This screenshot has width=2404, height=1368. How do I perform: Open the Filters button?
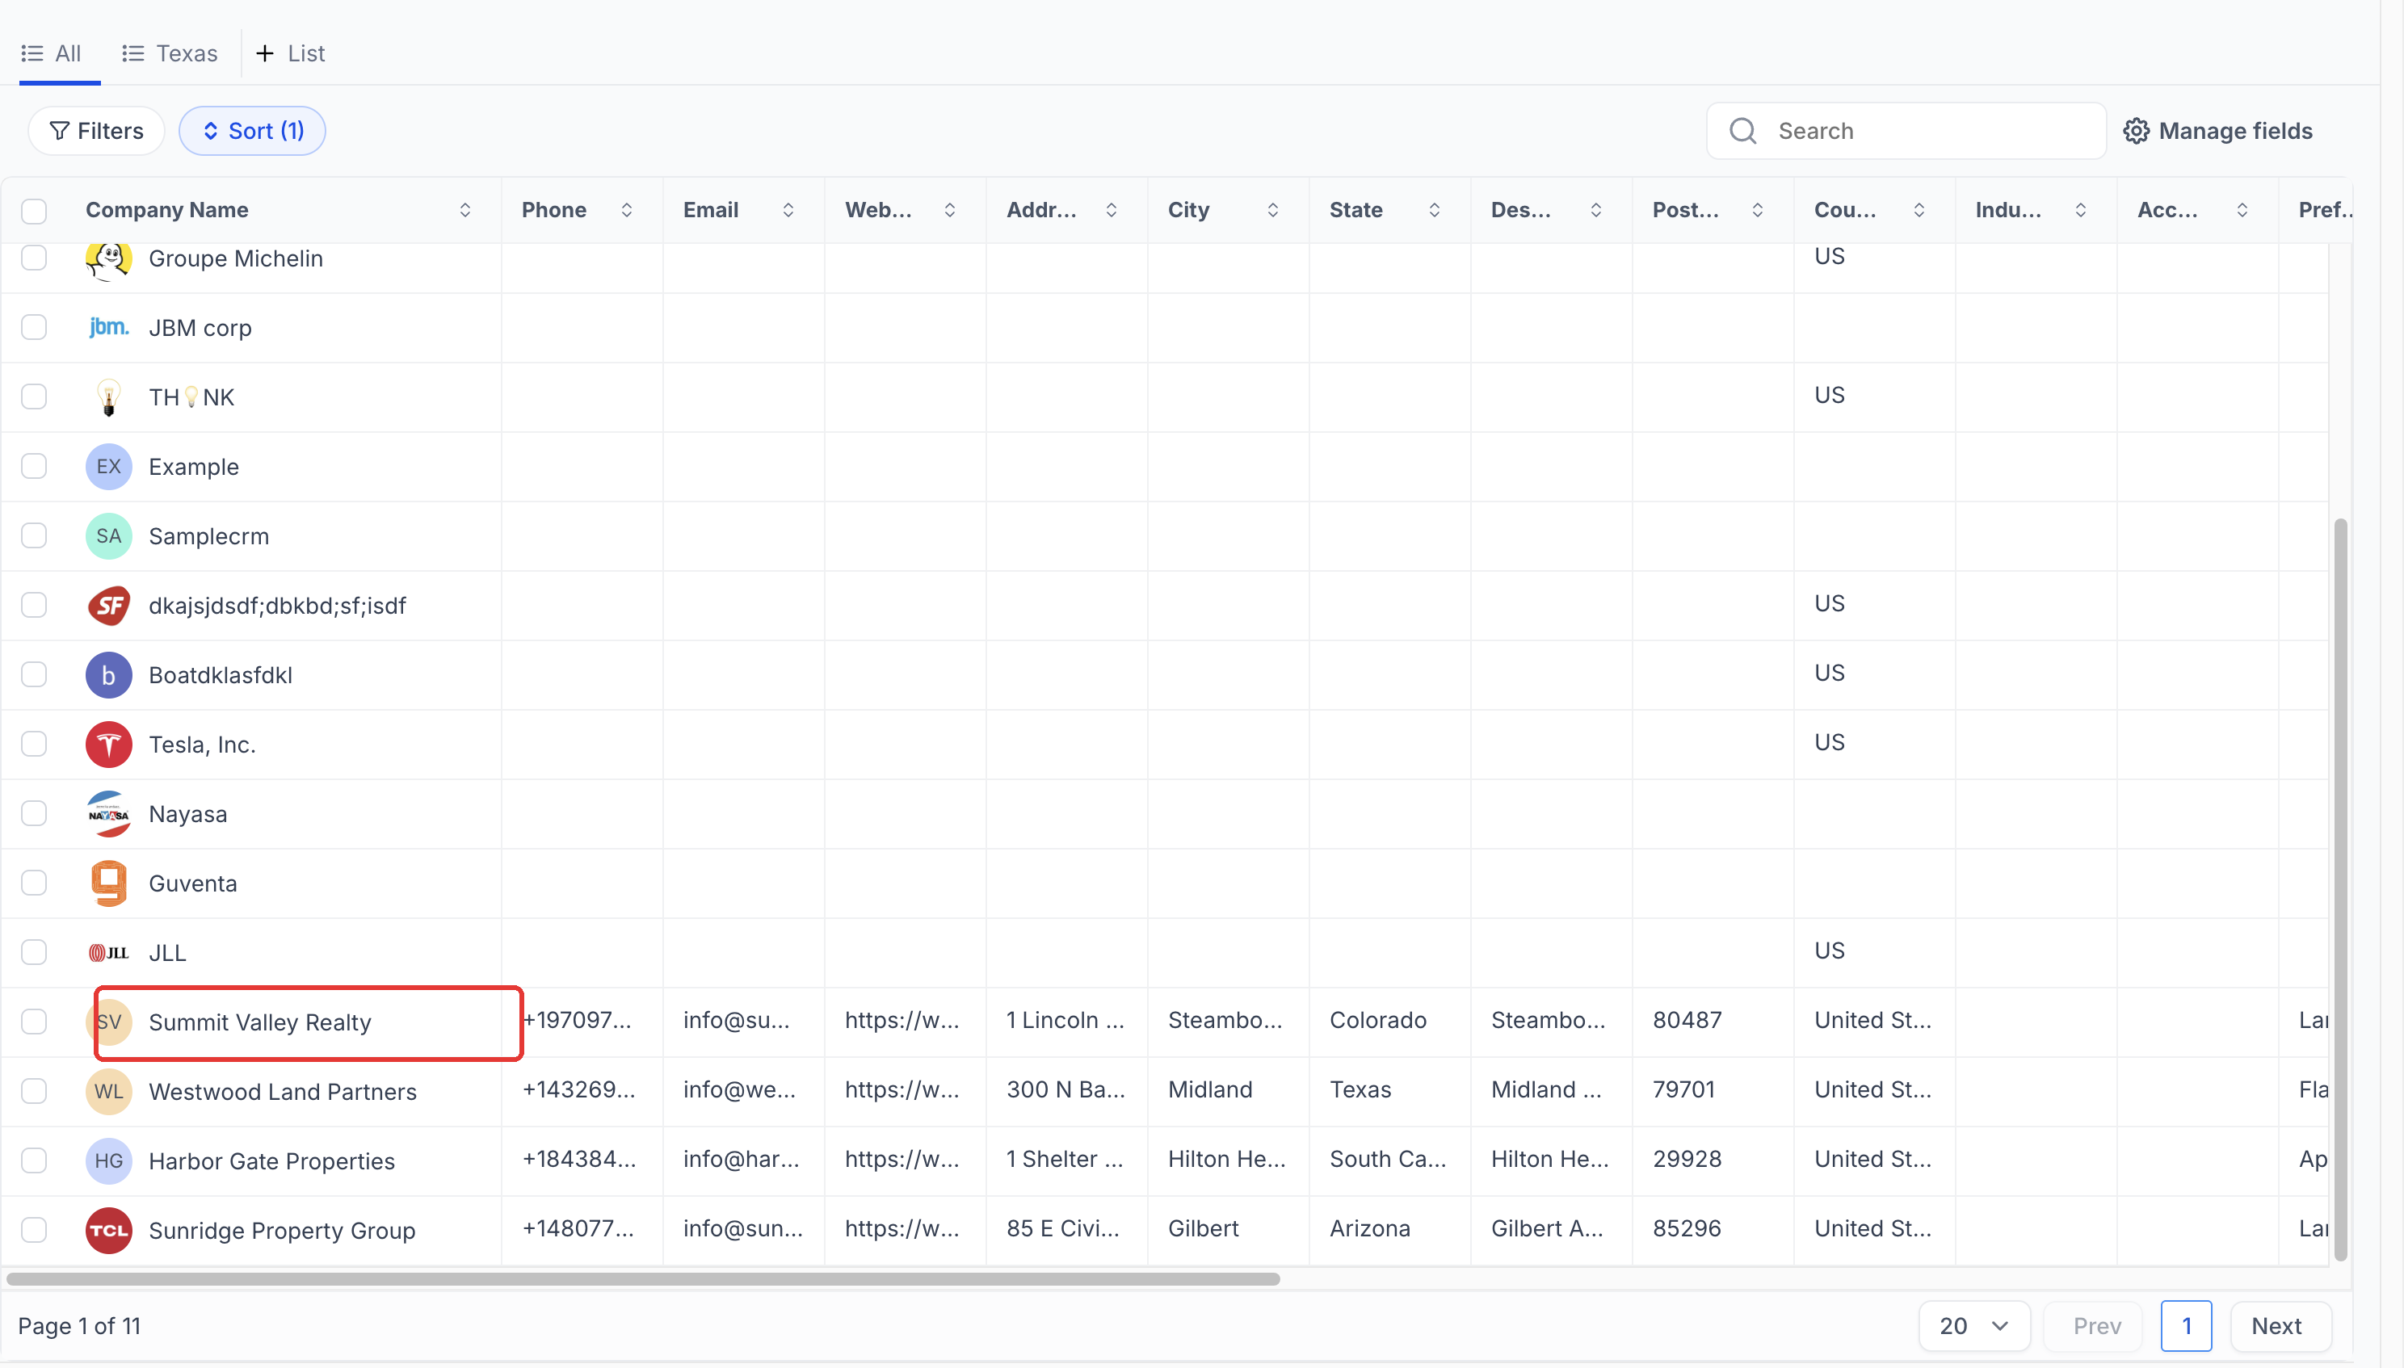pos(97,131)
